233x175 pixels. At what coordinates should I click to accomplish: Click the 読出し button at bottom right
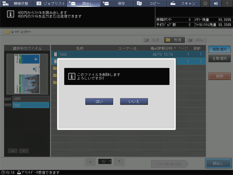(x=218, y=163)
